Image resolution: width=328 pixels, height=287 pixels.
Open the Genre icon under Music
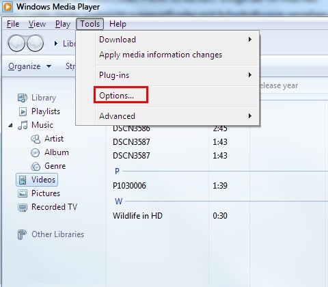pyautogui.click(x=36, y=166)
